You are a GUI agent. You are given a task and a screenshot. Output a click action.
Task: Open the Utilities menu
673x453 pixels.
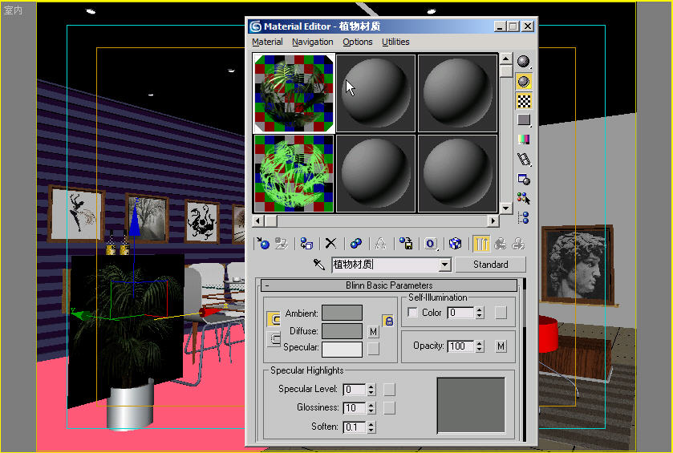pyautogui.click(x=395, y=42)
